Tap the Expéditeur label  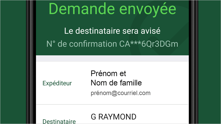57,83
